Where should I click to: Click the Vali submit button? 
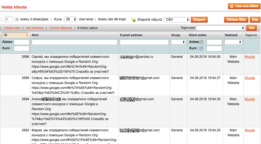coord(251,28)
